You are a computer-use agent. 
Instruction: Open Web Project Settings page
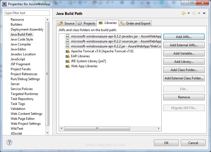click(x=26, y=124)
